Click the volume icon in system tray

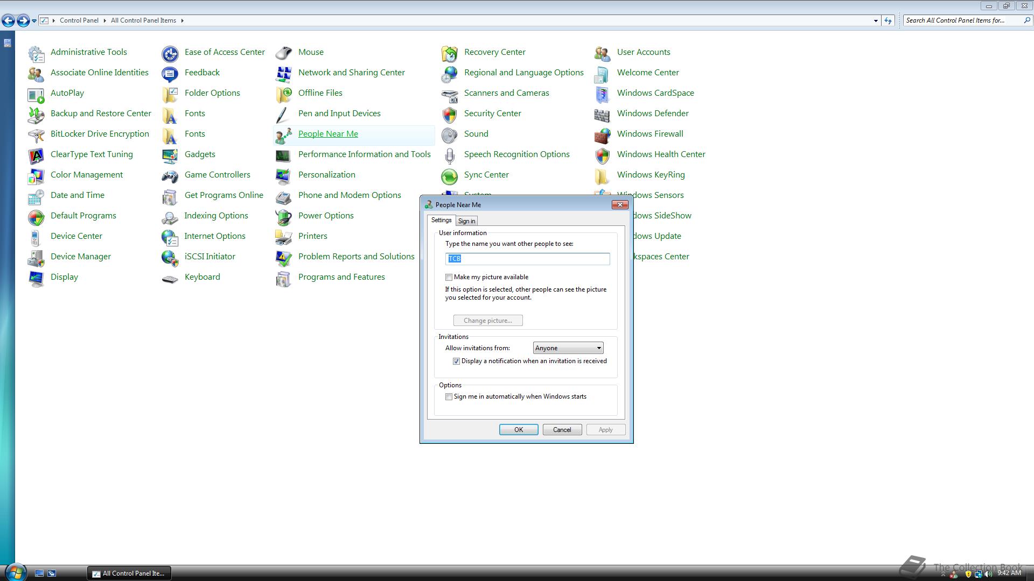988,574
